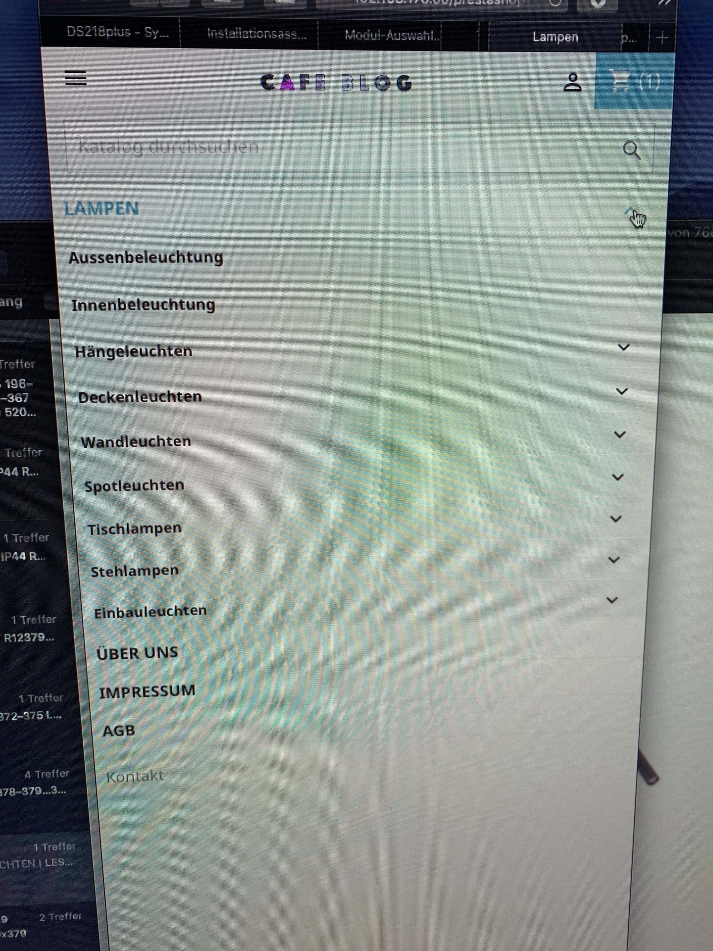713x951 pixels.
Task: Open the ÜBER UNS page
Action: [137, 653]
